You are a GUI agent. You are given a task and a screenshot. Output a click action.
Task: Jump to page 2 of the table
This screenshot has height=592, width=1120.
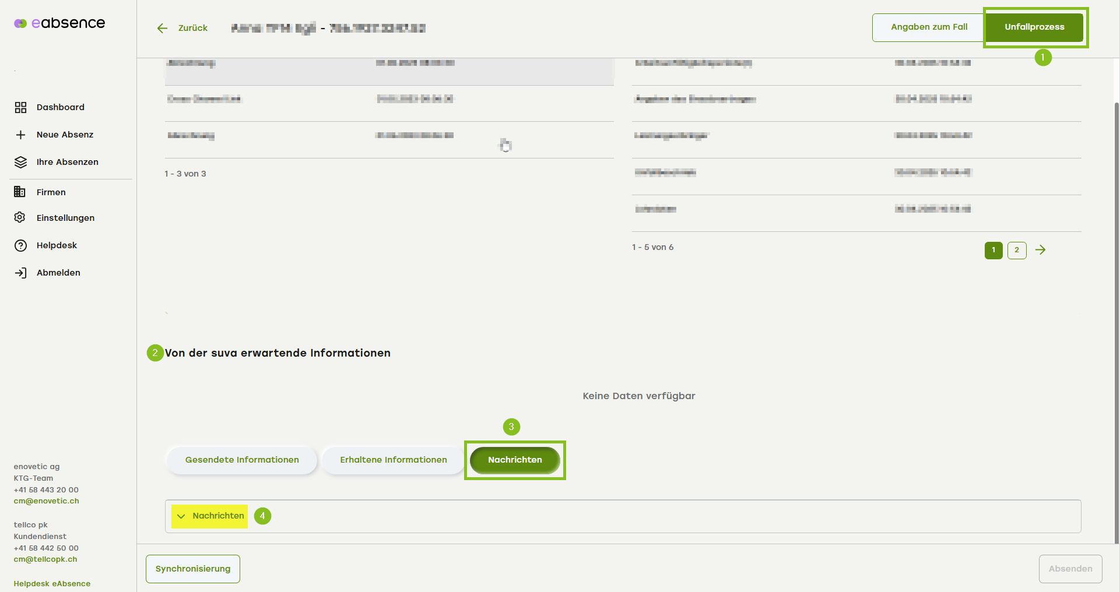pyautogui.click(x=1017, y=250)
